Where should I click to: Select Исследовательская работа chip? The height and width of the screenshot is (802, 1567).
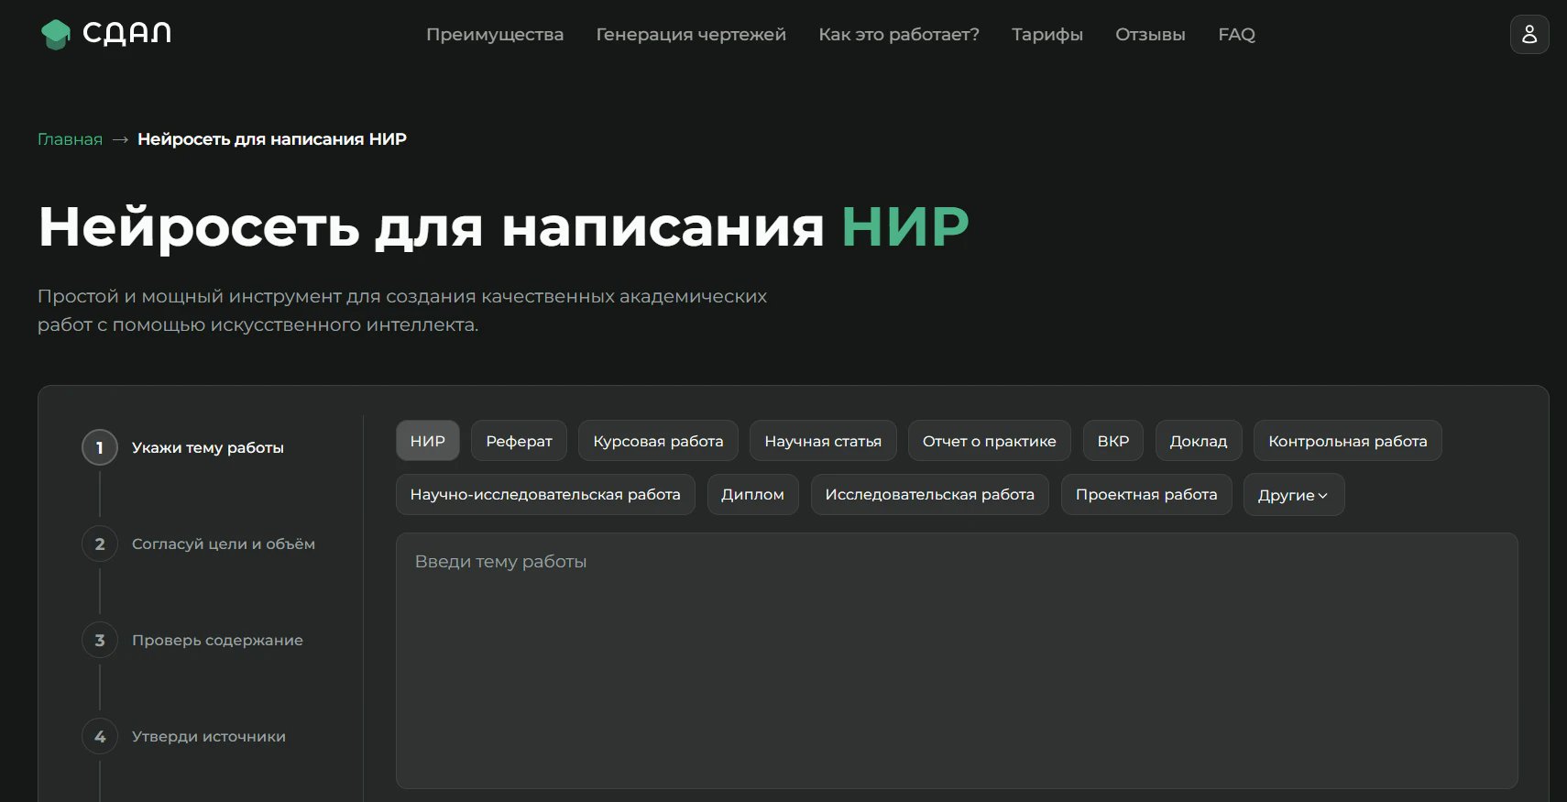pyautogui.click(x=929, y=495)
